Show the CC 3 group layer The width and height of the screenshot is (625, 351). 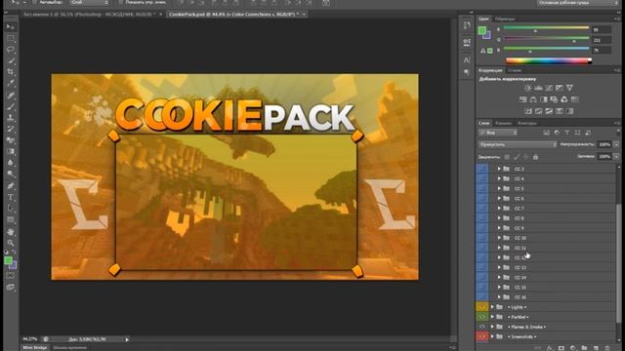point(481,169)
